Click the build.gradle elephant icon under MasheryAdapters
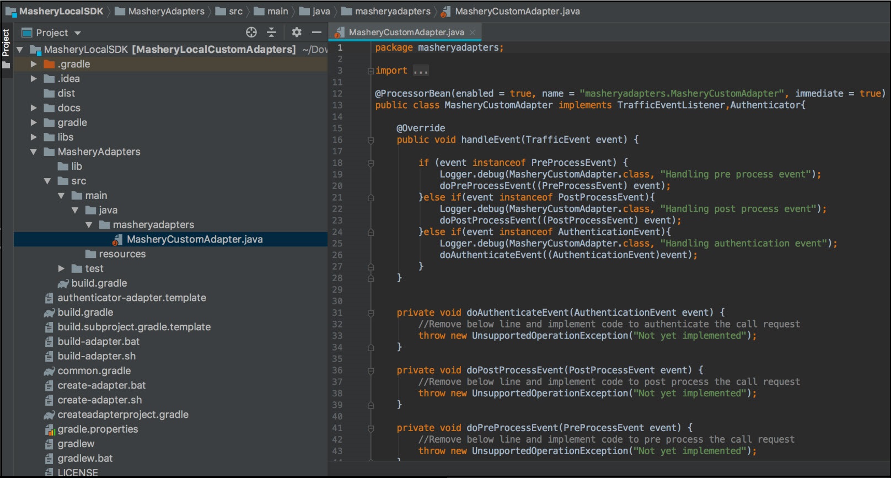The height and width of the screenshot is (479, 891). [63, 283]
